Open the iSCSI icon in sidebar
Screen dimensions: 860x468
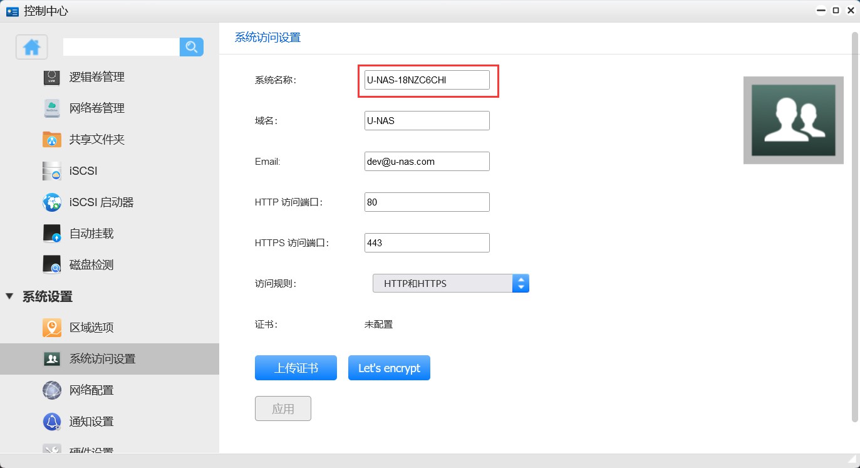(x=52, y=171)
